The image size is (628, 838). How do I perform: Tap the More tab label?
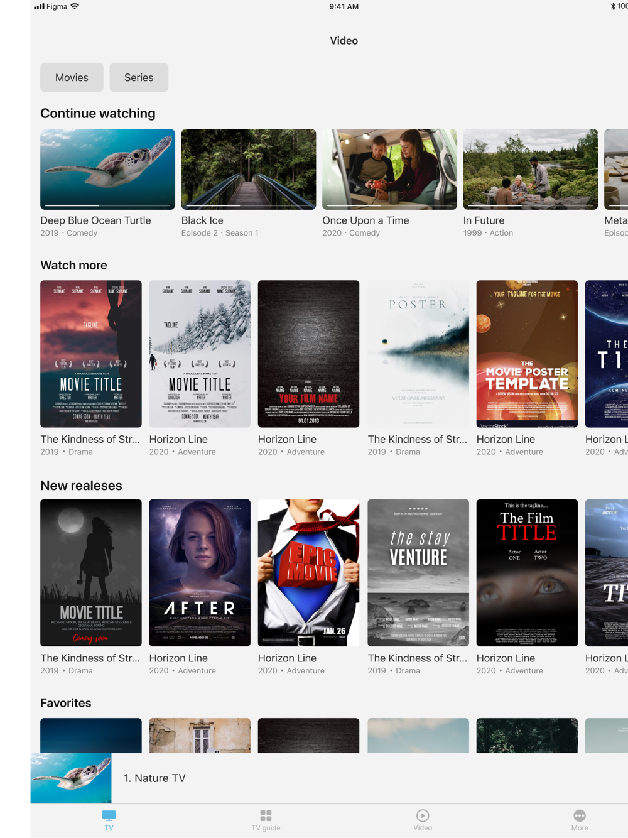click(580, 828)
